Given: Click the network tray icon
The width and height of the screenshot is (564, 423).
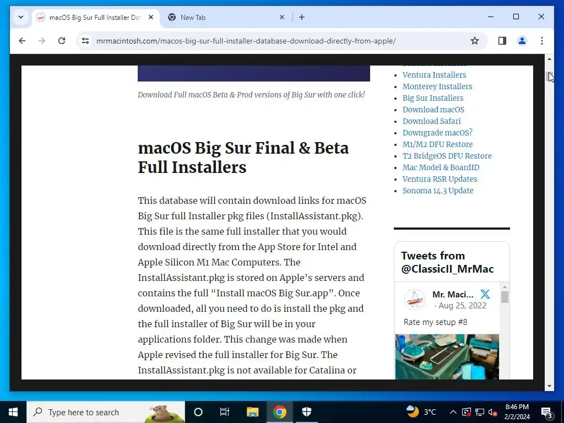Looking at the screenshot, I should click(480, 412).
